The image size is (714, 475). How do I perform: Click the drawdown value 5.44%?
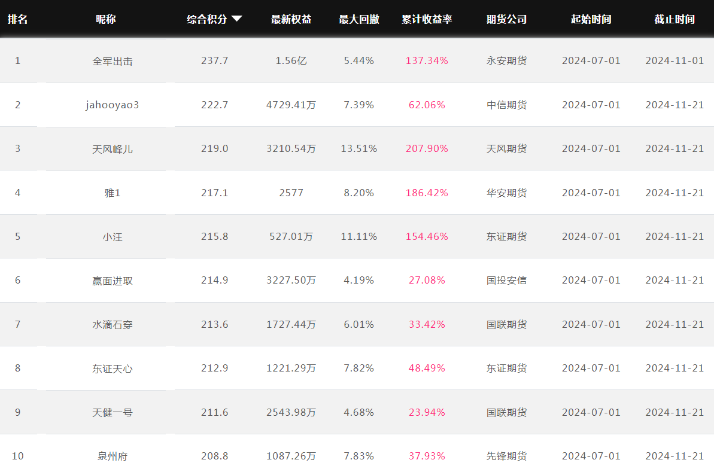pyautogui.click(x=359, y=60)
